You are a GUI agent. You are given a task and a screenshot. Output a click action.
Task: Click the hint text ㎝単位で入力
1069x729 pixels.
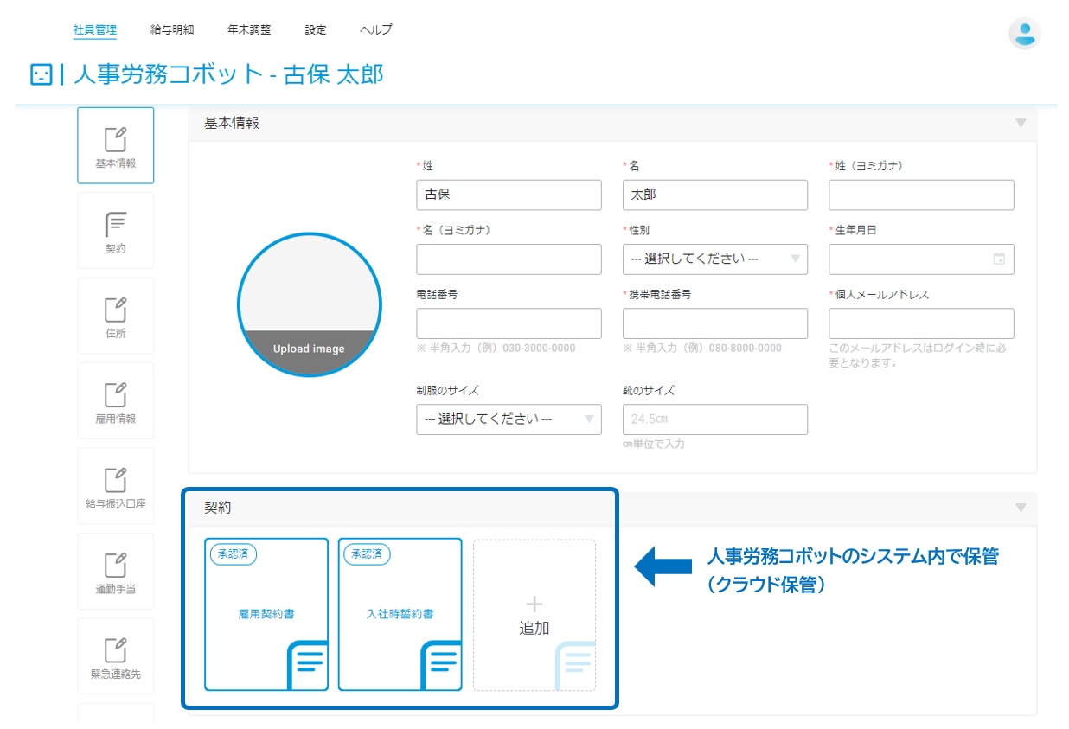654,444
